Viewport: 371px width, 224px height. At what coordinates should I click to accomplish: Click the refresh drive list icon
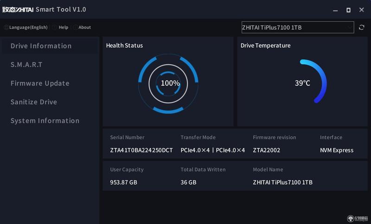(x=361, y=27)
